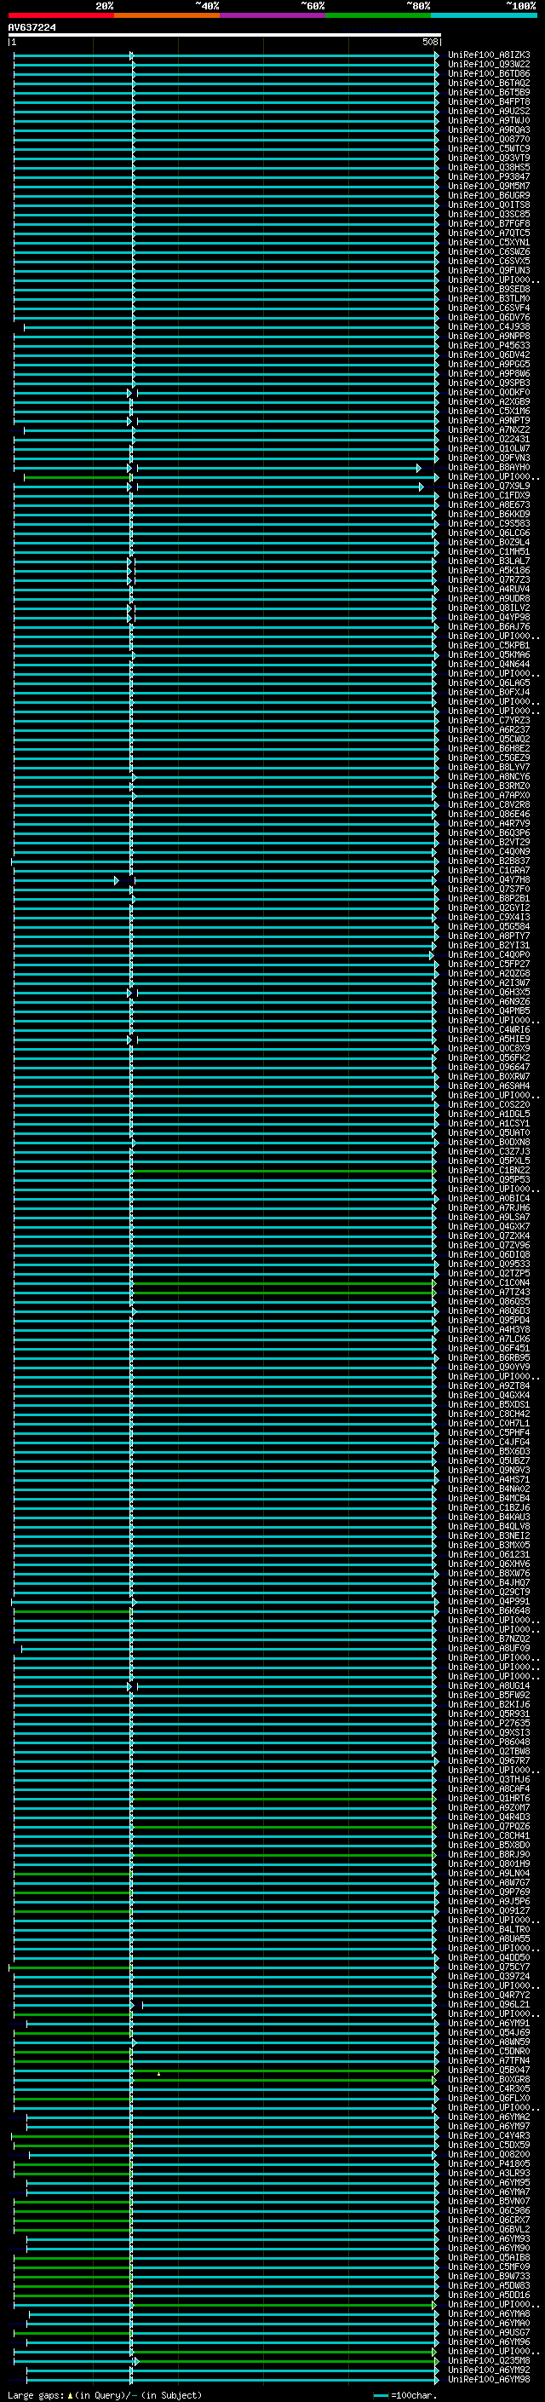
Task: Open UniRef100_B6UGR9 entry
Action: [489, 195]
